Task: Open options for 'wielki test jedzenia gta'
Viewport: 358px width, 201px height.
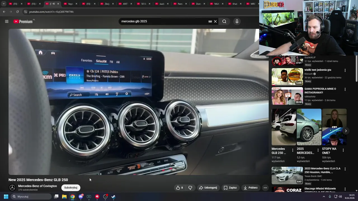Action: [345, 70]
